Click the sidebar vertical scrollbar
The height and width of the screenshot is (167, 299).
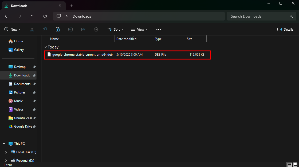point(39,75)
